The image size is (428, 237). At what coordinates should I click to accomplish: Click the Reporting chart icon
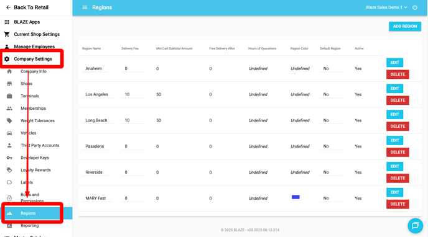9,226
